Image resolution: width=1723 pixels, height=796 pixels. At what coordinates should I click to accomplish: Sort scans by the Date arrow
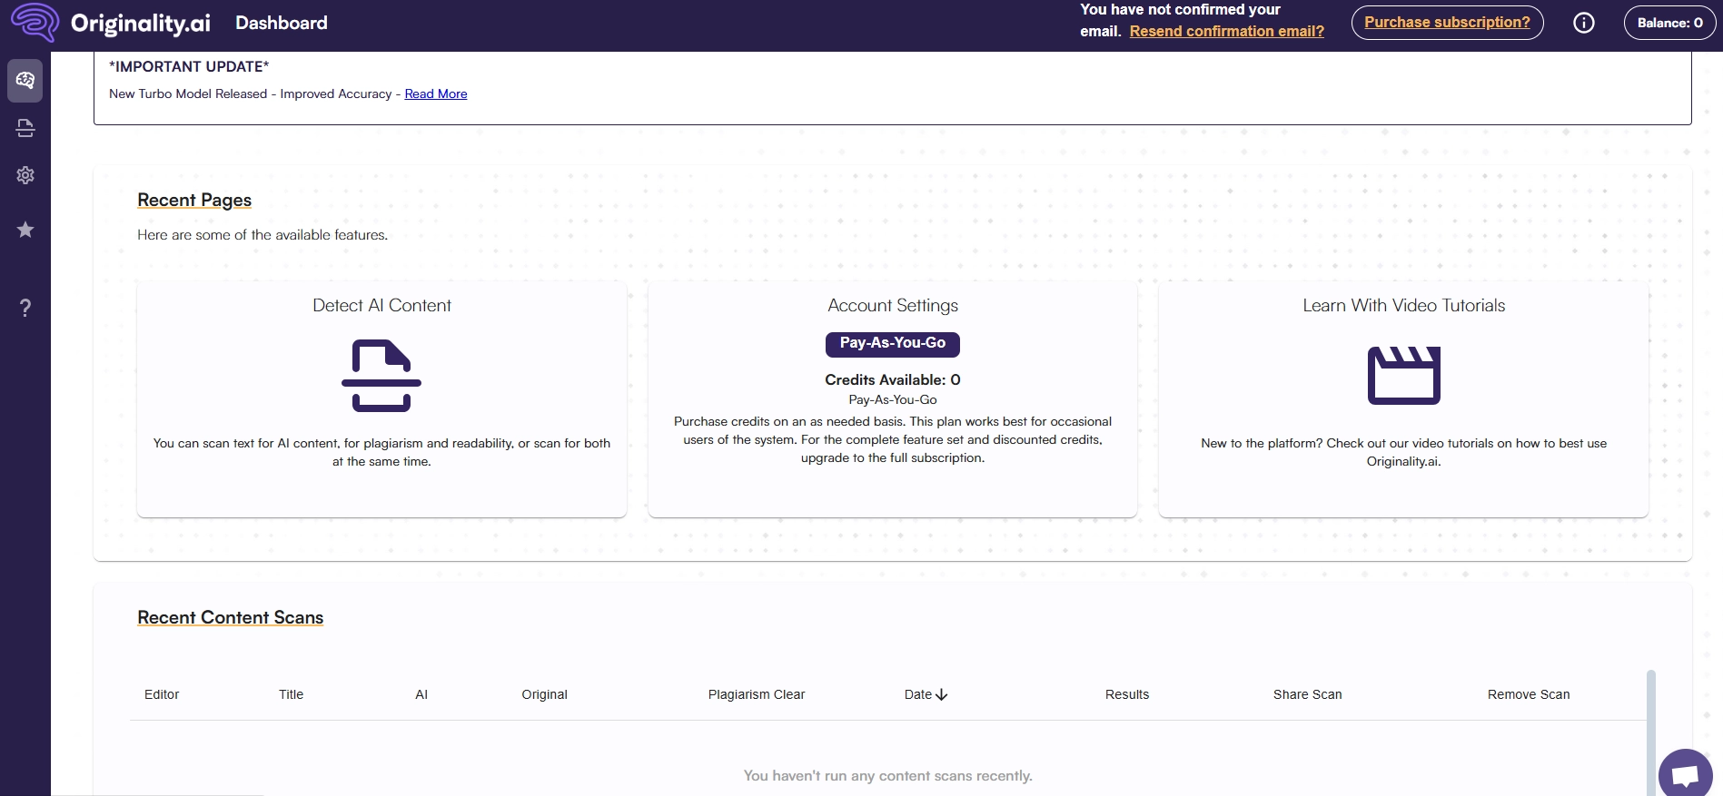[942, 694]
